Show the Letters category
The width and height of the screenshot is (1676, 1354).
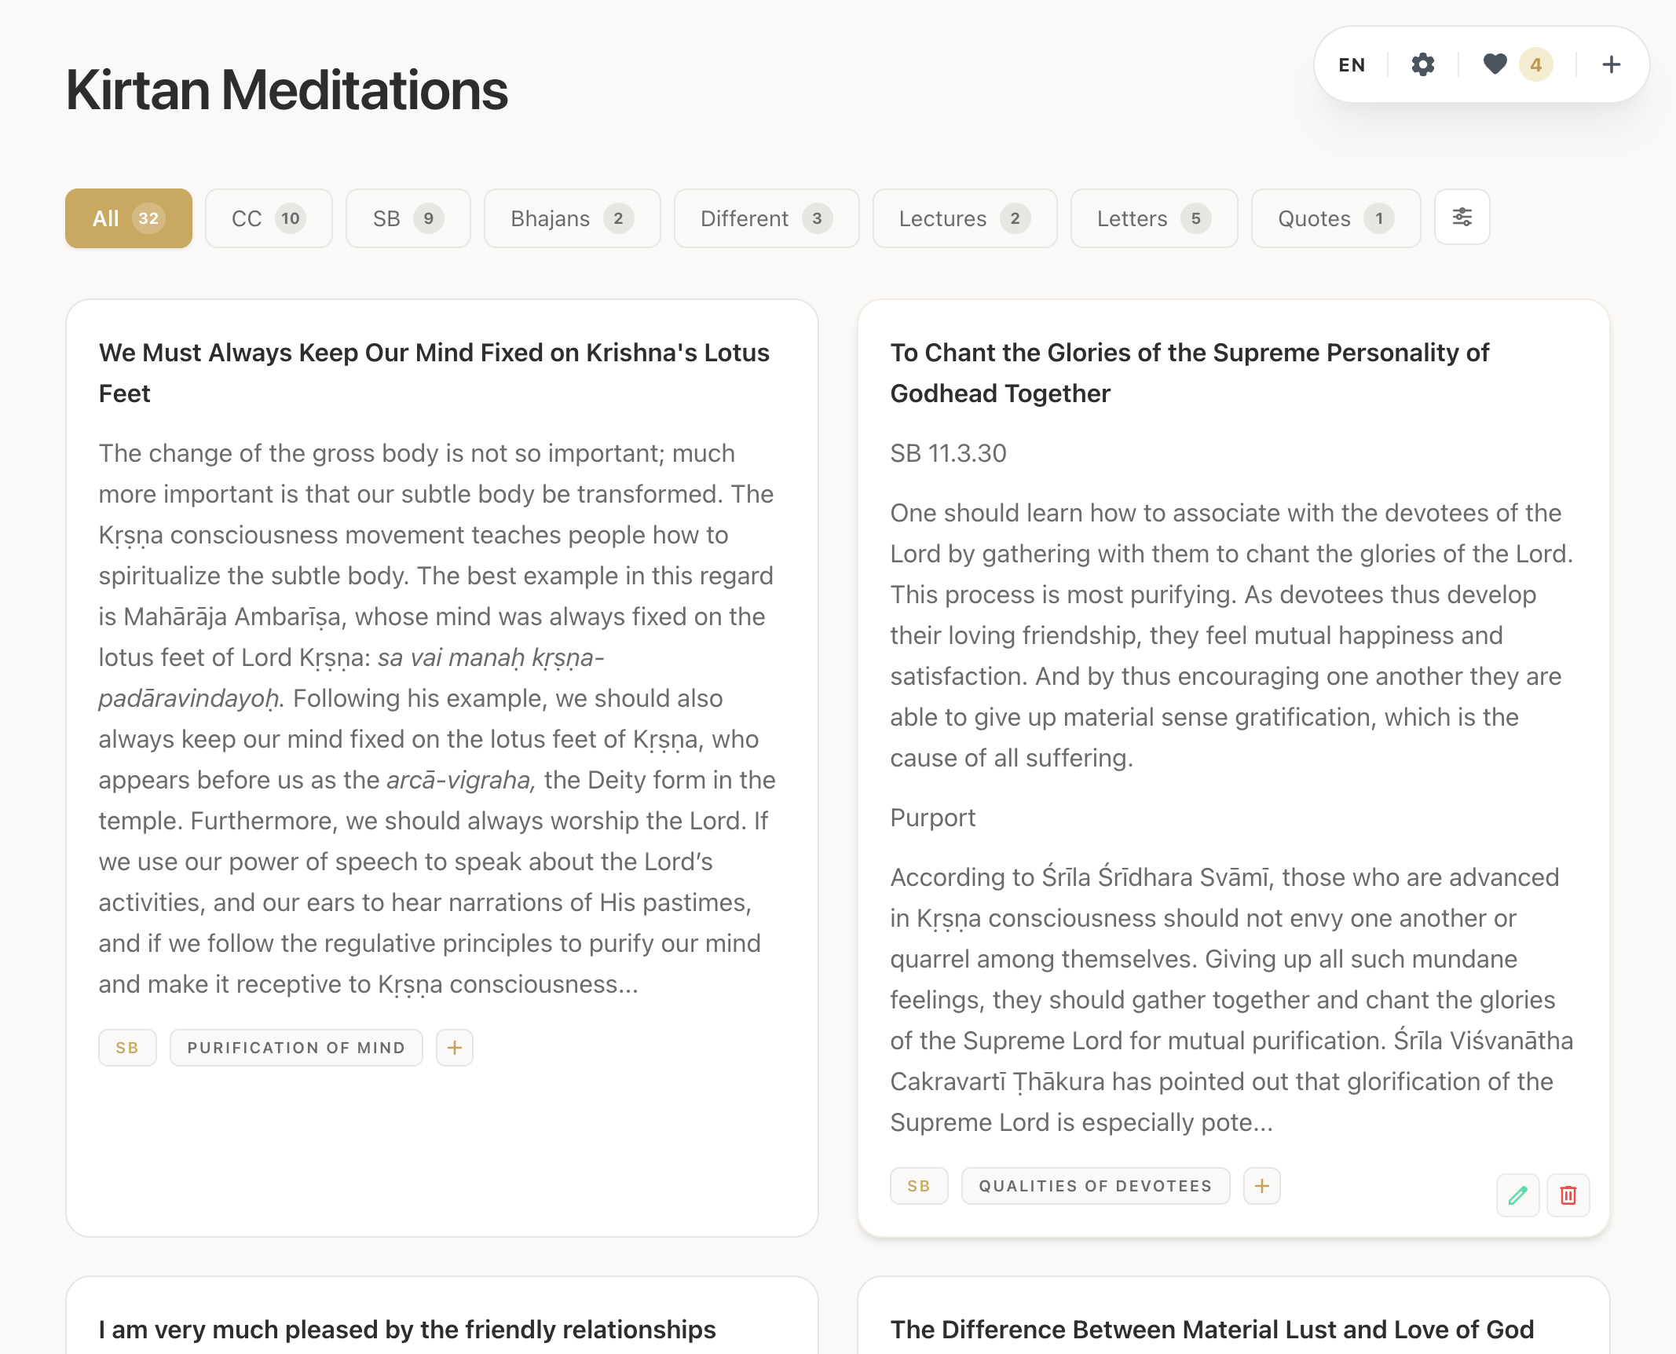pos(1153,218)
